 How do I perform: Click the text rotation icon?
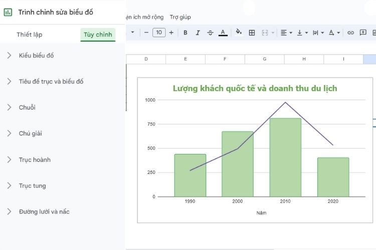(331, 33)
